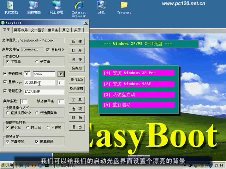
Task: Select preview item [2] 安装 Windows 98SE
Action: pos(138,84)
